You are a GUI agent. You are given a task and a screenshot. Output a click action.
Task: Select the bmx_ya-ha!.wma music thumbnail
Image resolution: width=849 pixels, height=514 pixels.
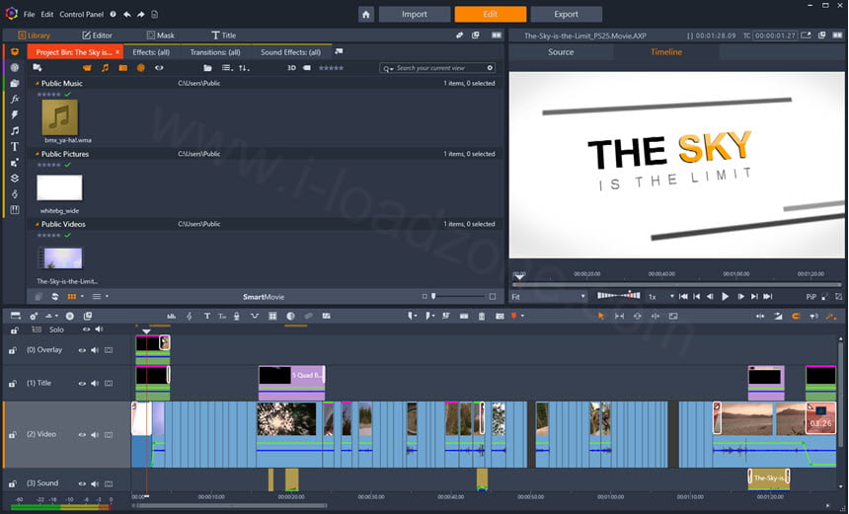point(59,117)
